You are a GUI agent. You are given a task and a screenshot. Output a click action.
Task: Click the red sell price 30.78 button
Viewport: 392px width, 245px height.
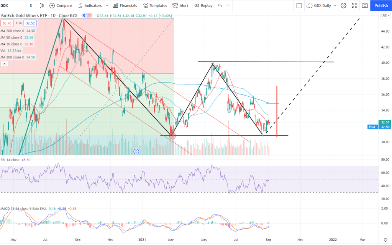(7, 23)
